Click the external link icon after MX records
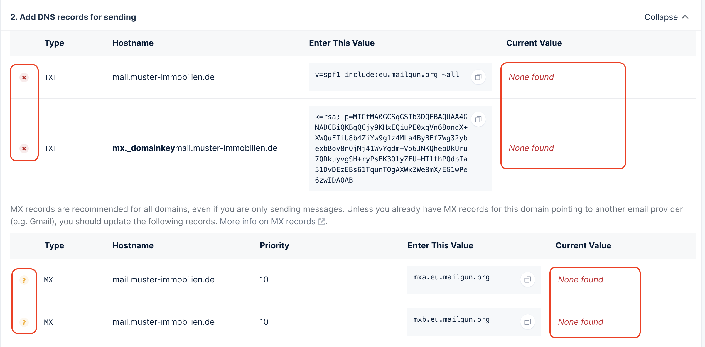Viewport: 705px width, 347px height. click(x=322, y=222)
